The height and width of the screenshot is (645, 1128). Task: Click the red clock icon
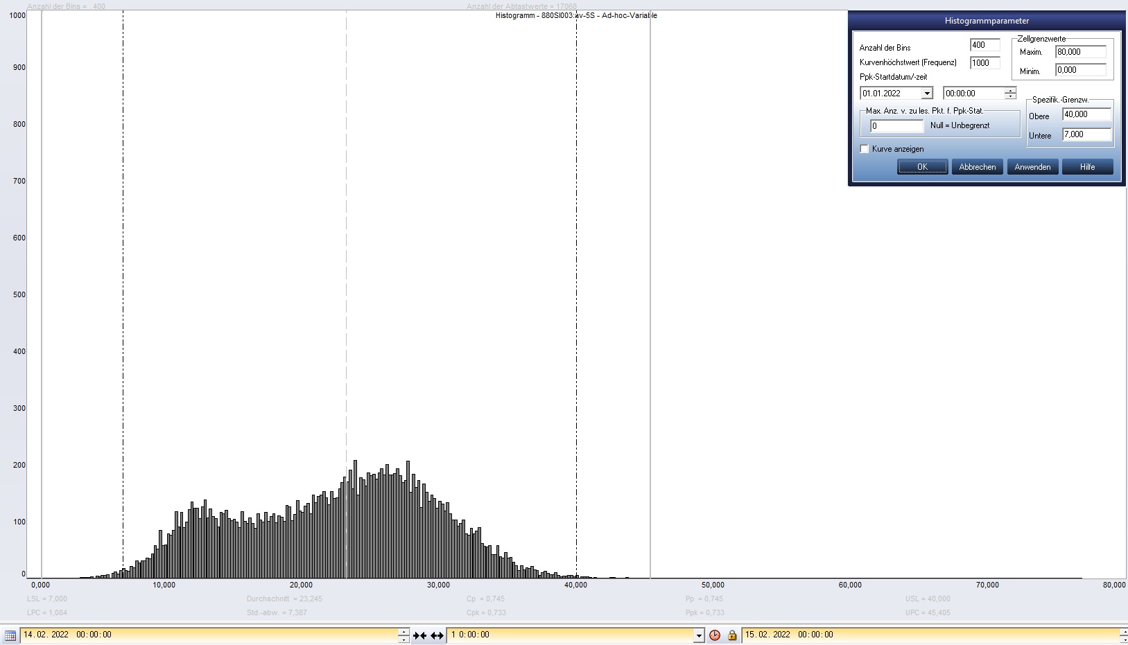click(715, 635)
